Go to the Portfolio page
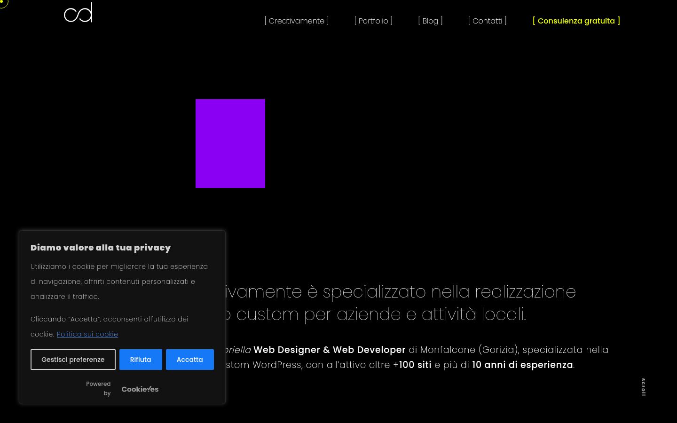This screenshot has width=677, height=423. pos(373,21)
